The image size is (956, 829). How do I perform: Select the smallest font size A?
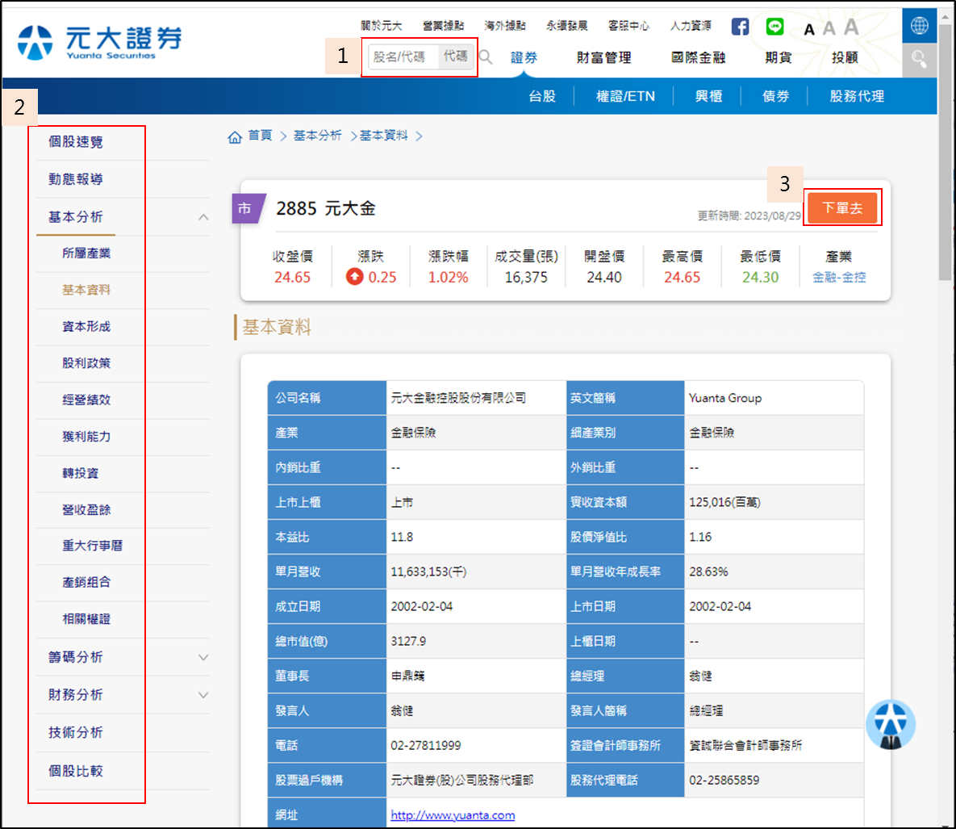(809, 29)
